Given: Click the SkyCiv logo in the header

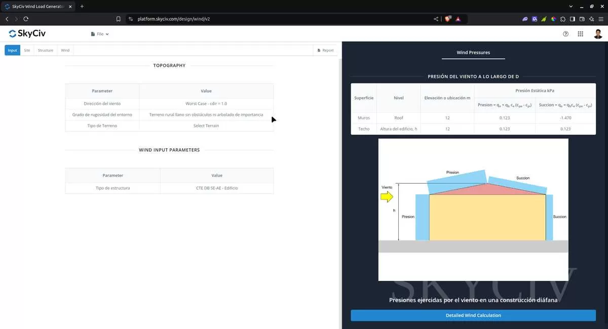Looking at the screenshot, I should [x=27, y=34].
